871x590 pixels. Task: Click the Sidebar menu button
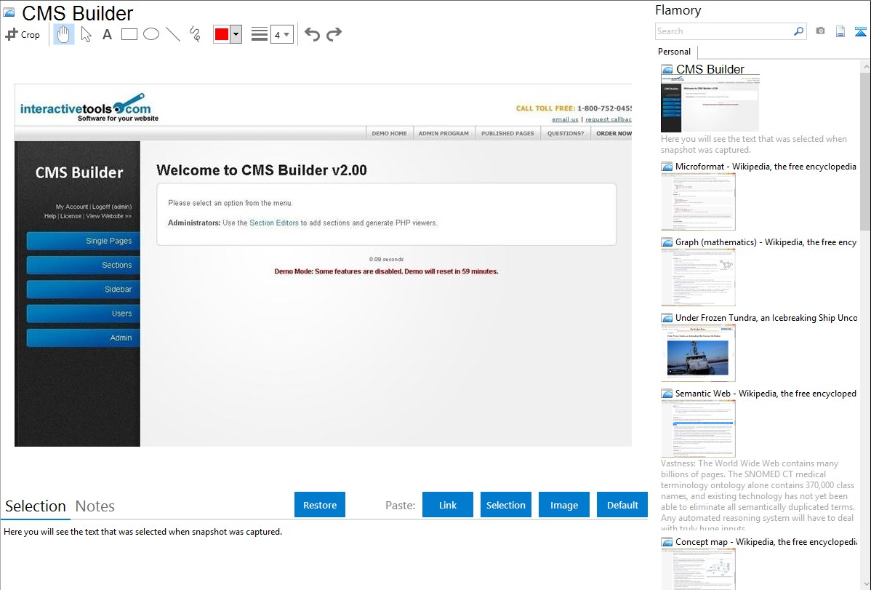[84, 289]
